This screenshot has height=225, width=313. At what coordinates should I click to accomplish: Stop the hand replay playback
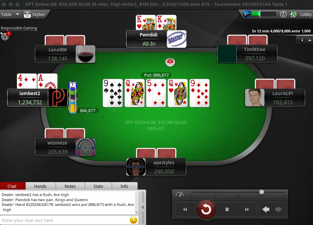(x=227, y=209)
